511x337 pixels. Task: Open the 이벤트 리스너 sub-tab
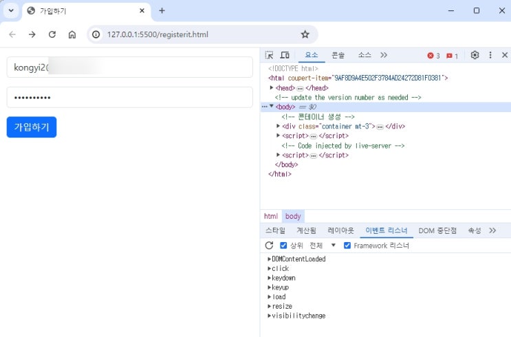point(387,231)
